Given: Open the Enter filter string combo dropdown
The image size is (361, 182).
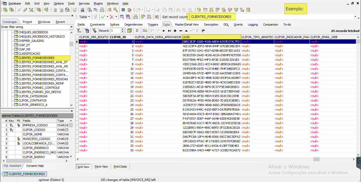Looking at the screenshot, I should coord(71,27).
